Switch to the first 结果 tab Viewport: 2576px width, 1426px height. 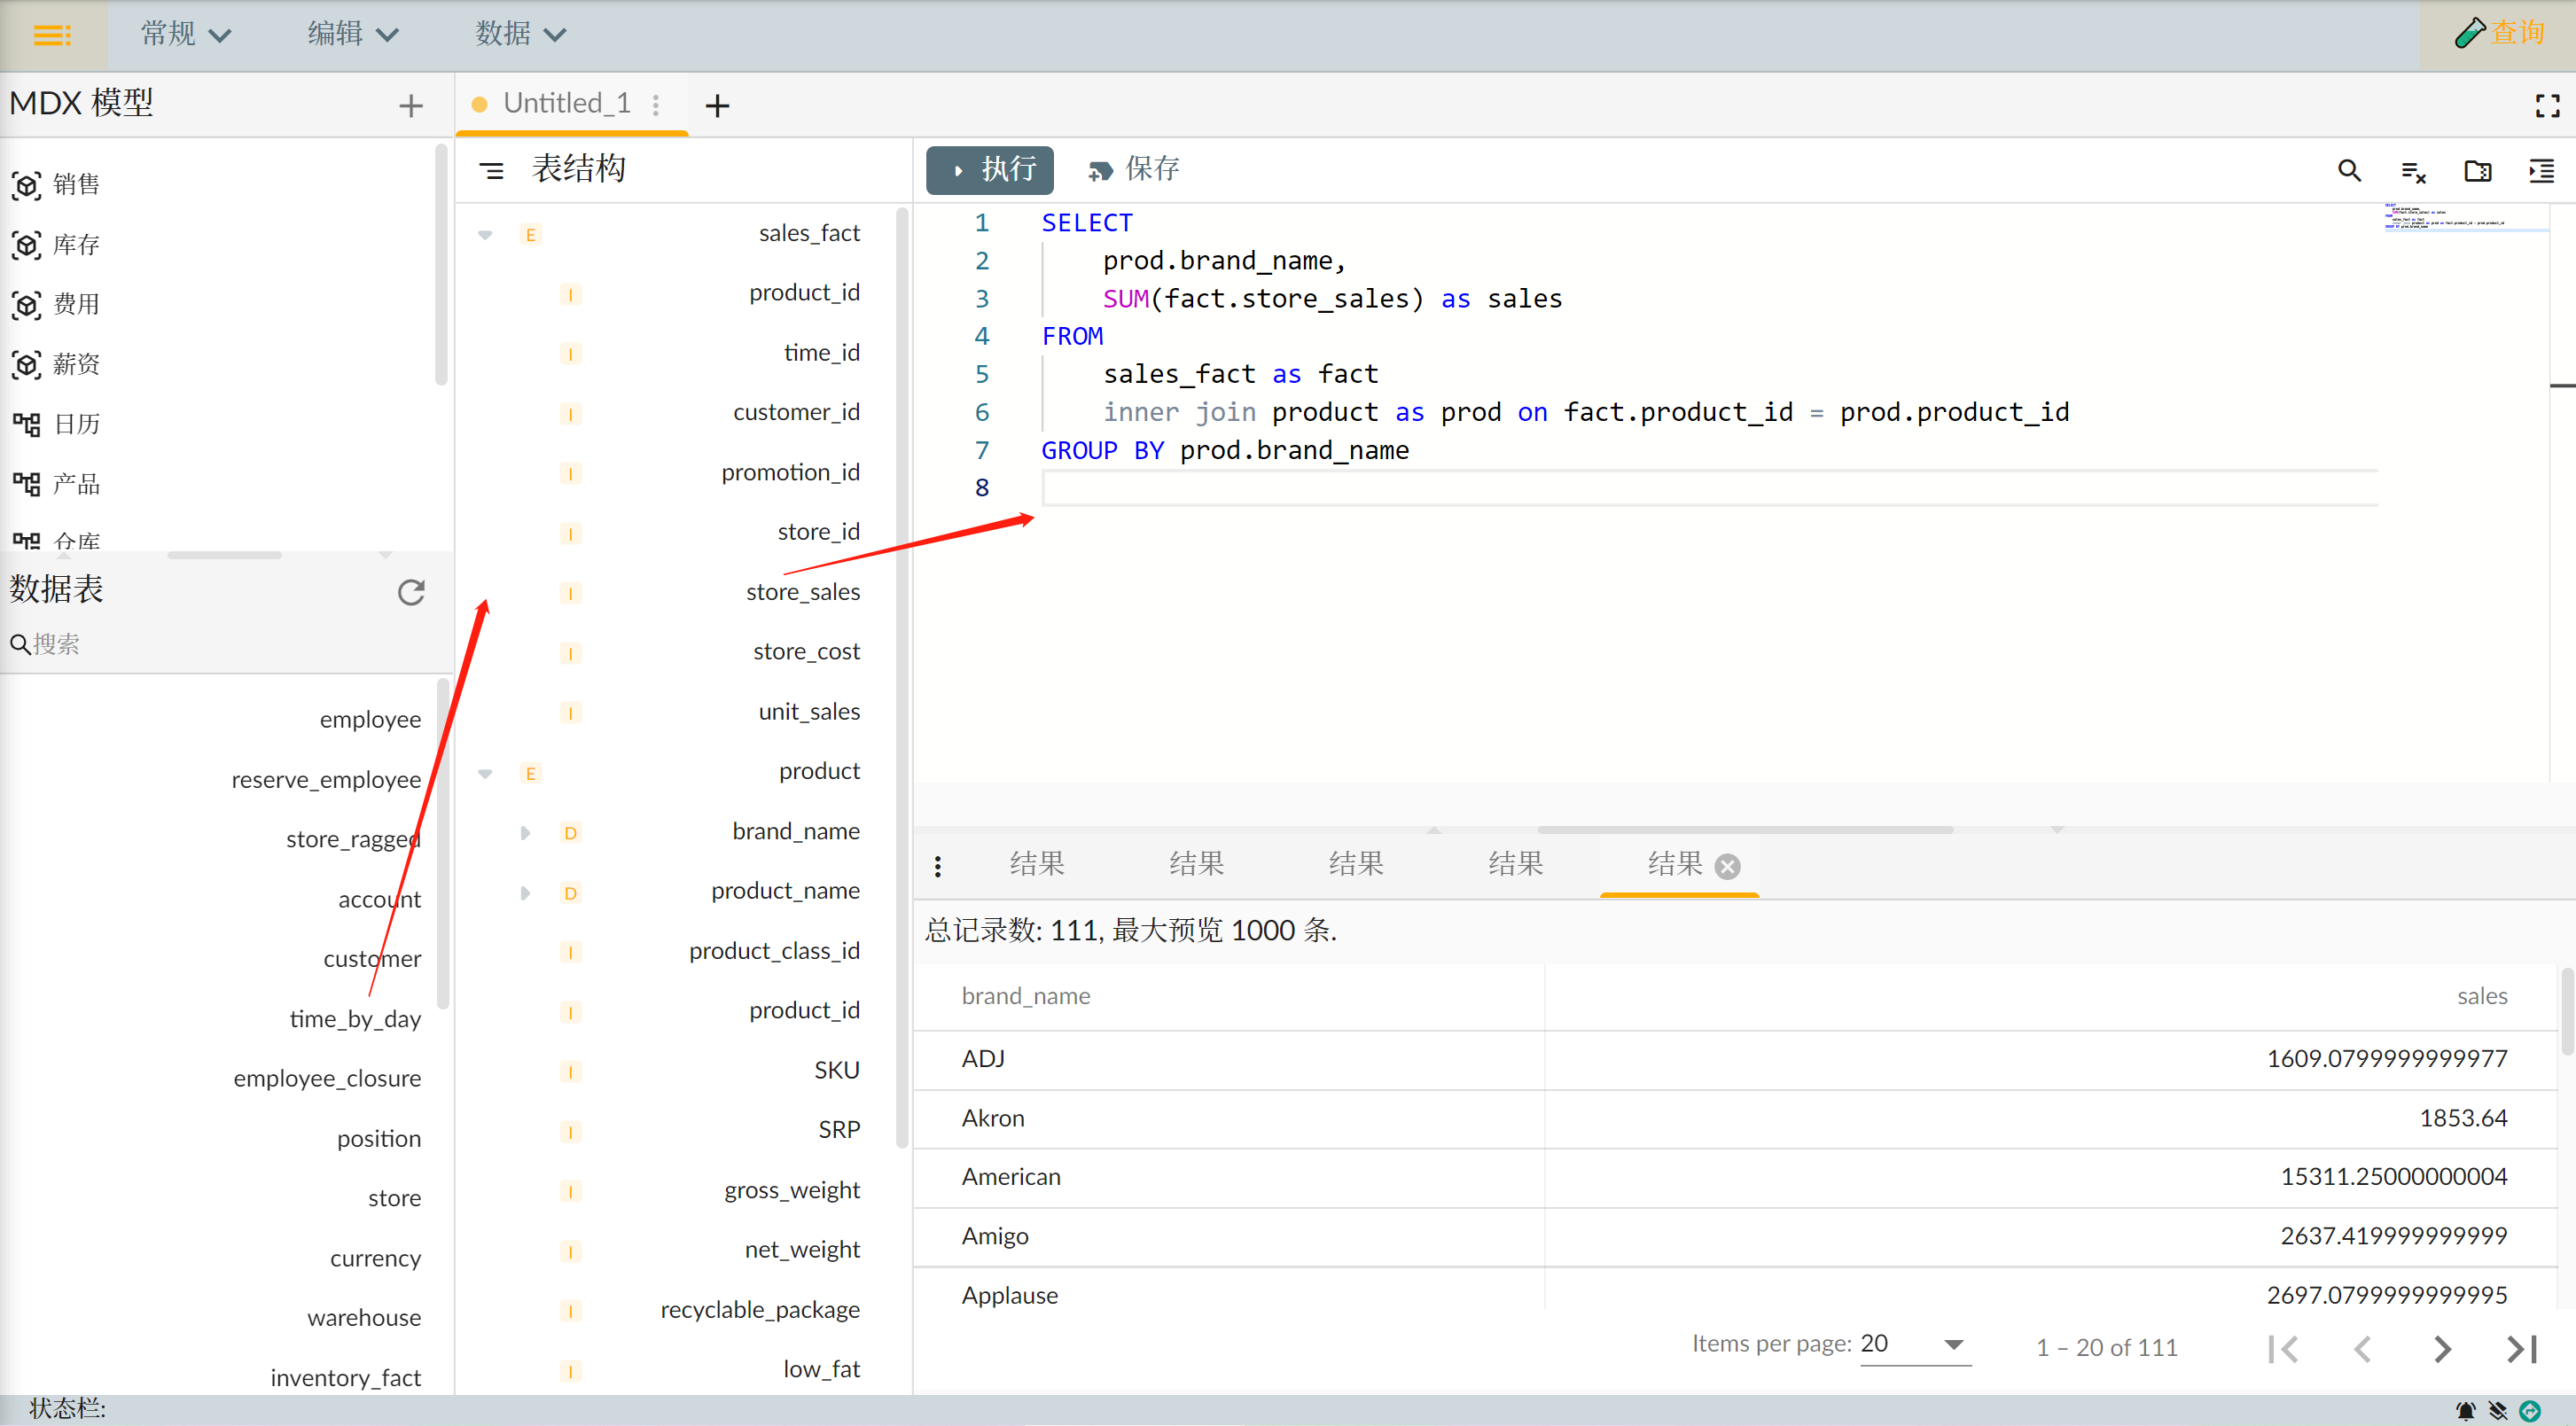1036,864
